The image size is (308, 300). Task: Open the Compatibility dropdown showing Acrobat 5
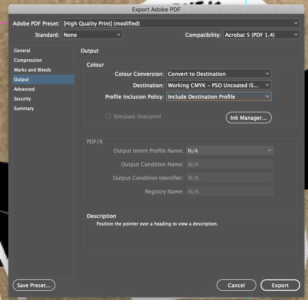(261, 35)
